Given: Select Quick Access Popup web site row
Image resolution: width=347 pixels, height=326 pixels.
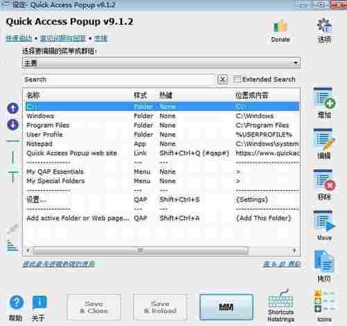Looking at the screenshot, I should pos(162,153).
